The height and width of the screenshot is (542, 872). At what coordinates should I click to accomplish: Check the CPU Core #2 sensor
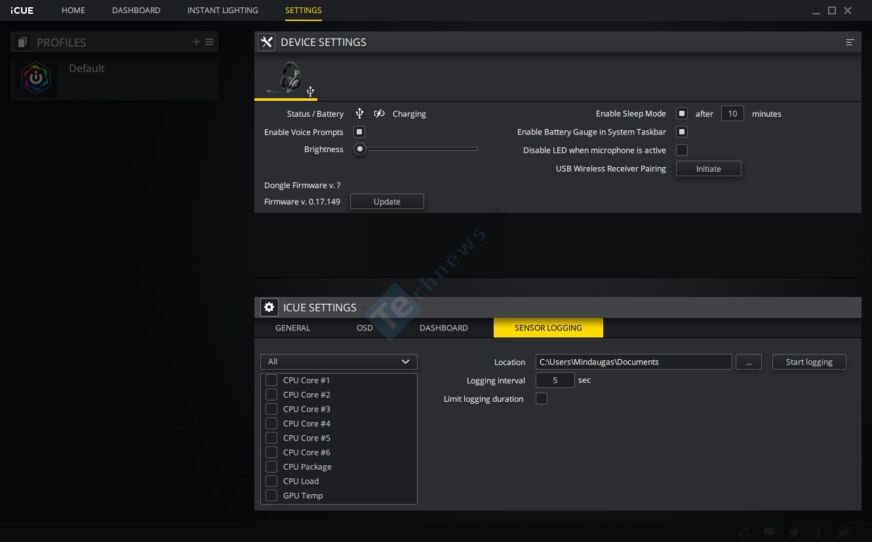coord(271,395)
